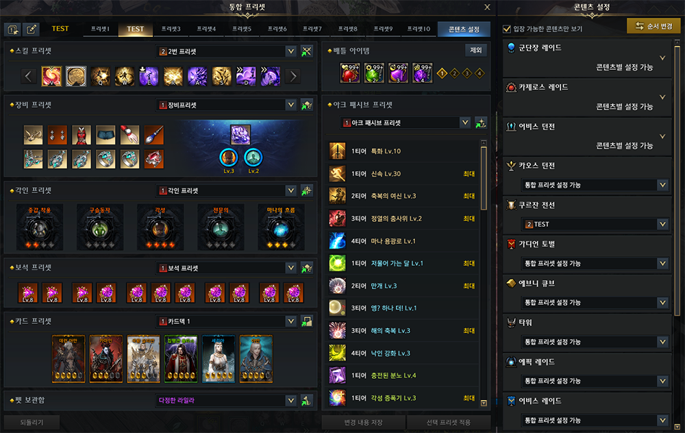Click the 제외 button in battle items
The image size is (685, 433).
pos(476,50)
